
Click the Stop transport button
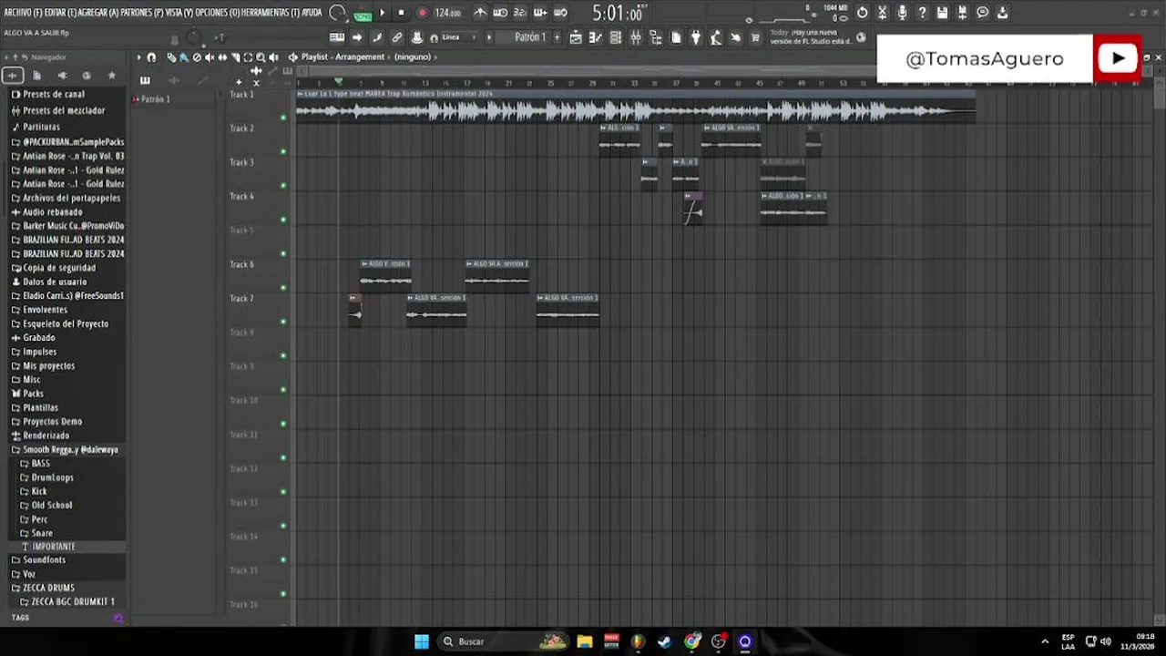[401, 13]
